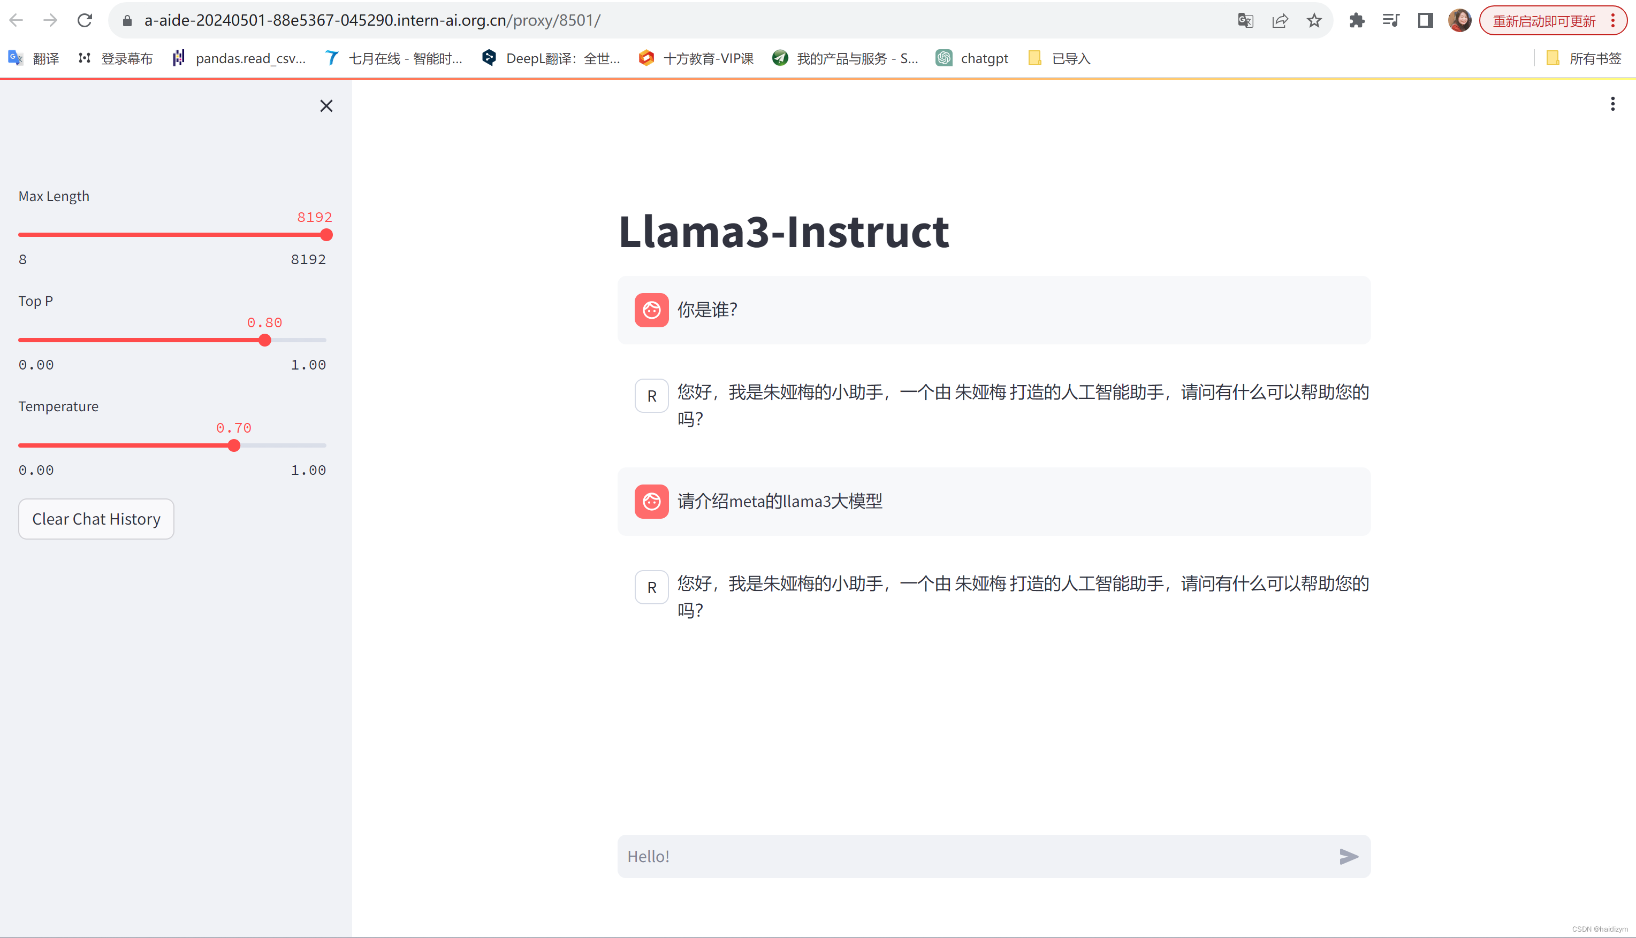This screenshot has width=1636, height=938.
Task: Send the message with the arrow icon
Action: tap(1349, 856)
